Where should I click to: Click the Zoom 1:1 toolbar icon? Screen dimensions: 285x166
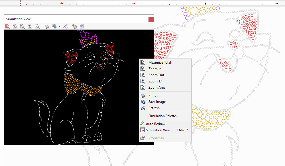(30, 26)
